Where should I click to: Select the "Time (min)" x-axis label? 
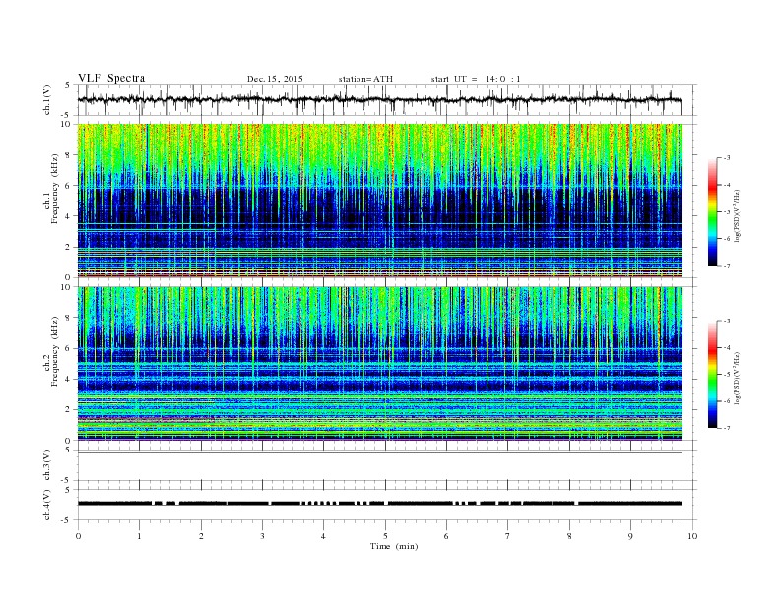394,546
